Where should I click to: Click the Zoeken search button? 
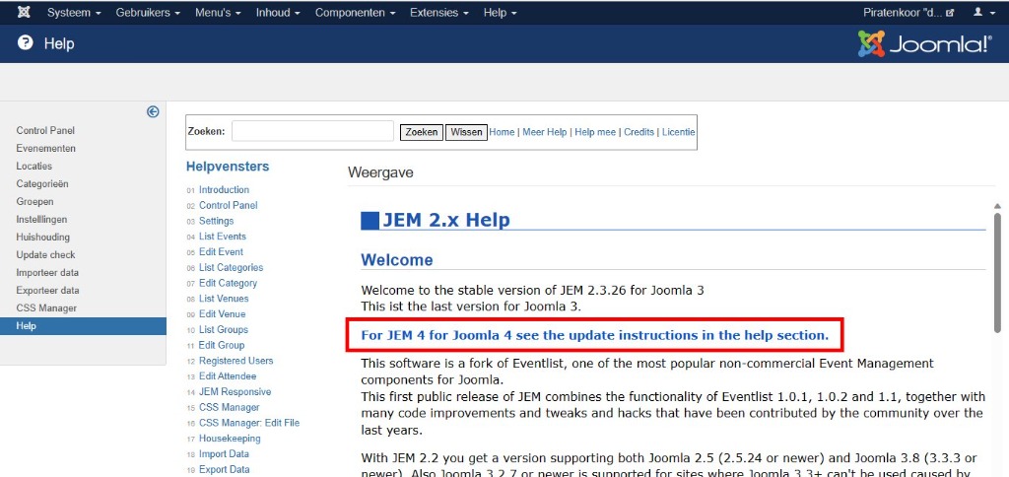point(422,132)
